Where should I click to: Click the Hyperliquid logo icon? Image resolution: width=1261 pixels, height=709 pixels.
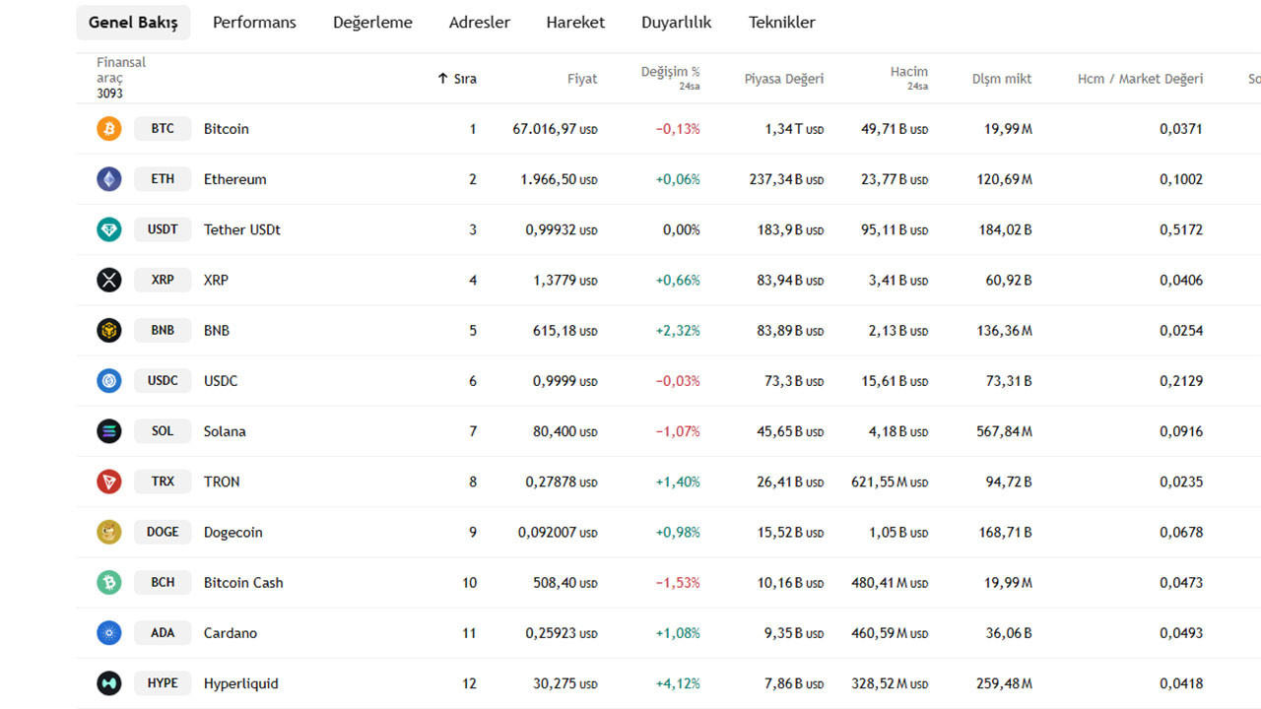coord(109,683)
